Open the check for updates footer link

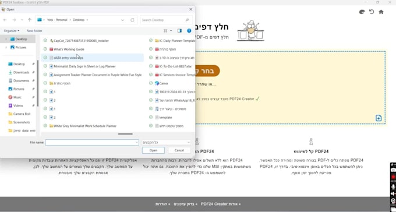tap(186, 204)
